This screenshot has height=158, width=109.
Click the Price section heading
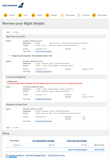coord(6,134)
